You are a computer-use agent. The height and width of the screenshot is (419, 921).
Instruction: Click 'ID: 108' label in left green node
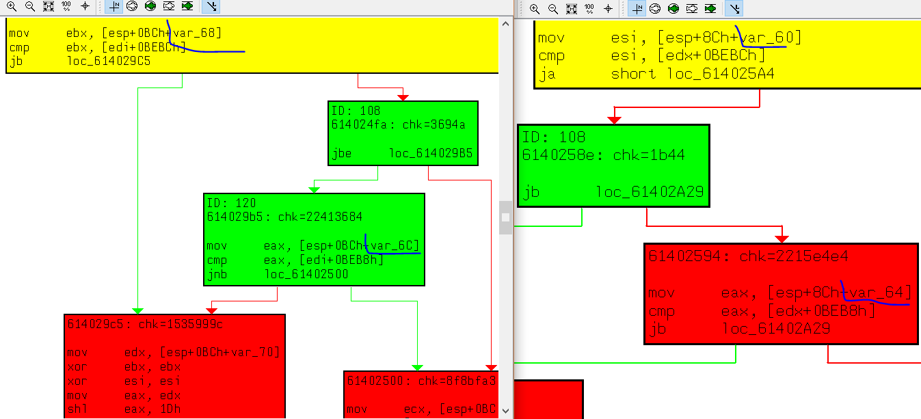(x=356, y=110)
